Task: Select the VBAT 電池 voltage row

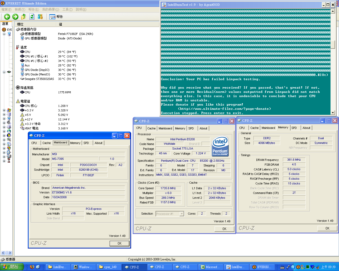Action: (44, 128)
